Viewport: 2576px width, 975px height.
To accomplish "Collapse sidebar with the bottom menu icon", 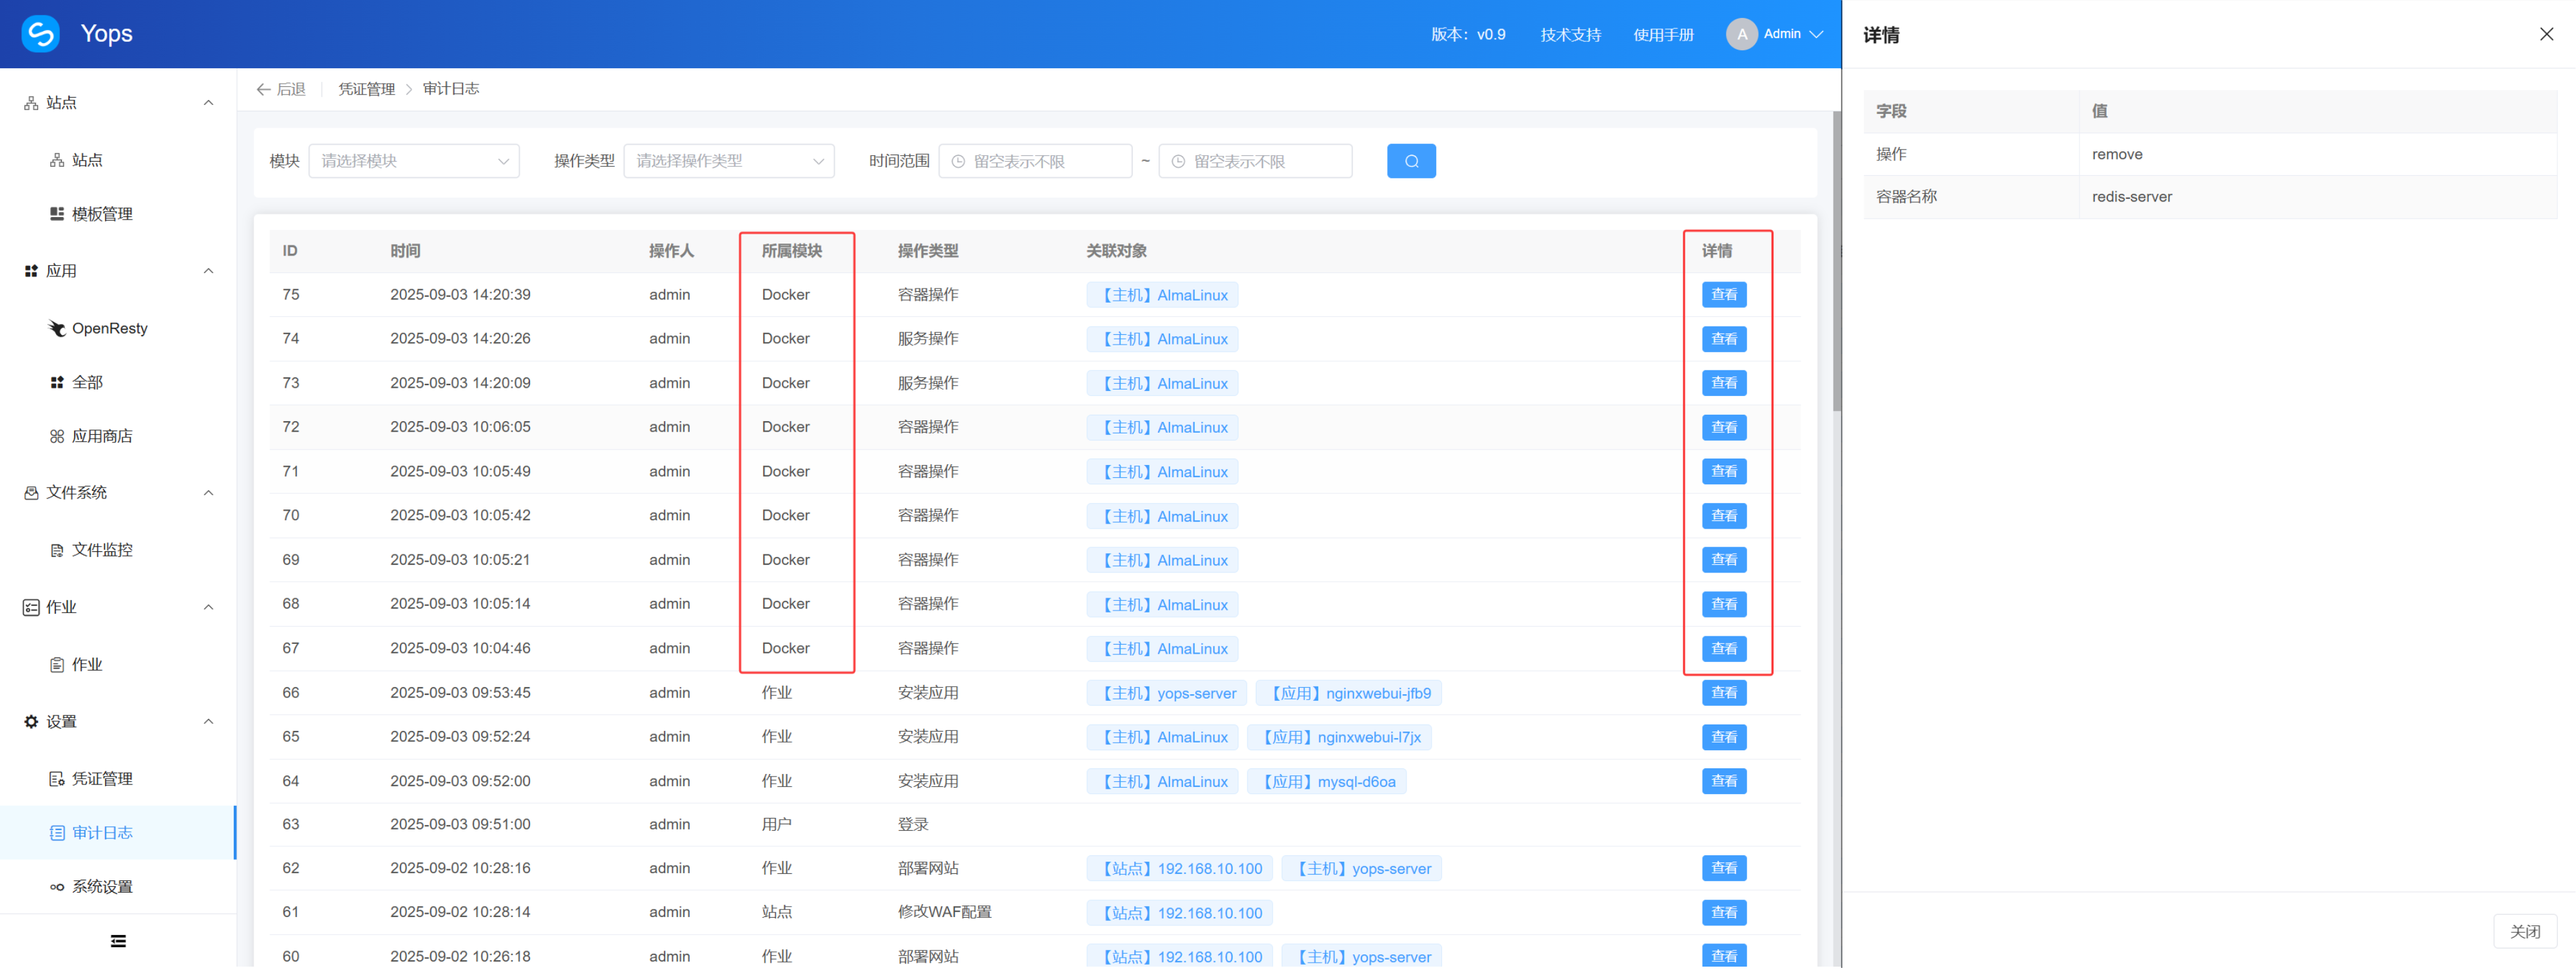I will point(118,941).
